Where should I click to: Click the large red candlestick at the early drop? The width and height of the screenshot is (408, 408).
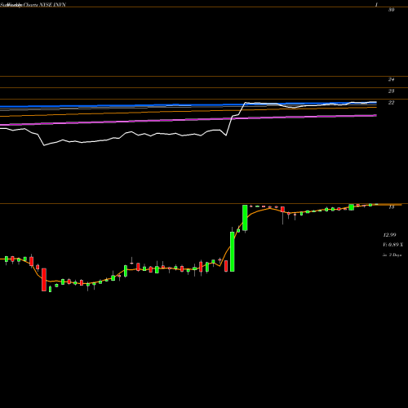44,280
